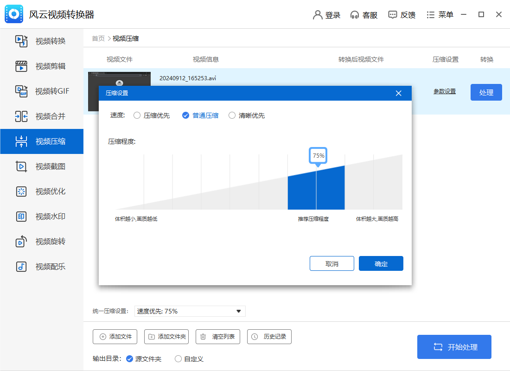
Task: Open 参数设置 for the video file
Action: tap(444, 92)
